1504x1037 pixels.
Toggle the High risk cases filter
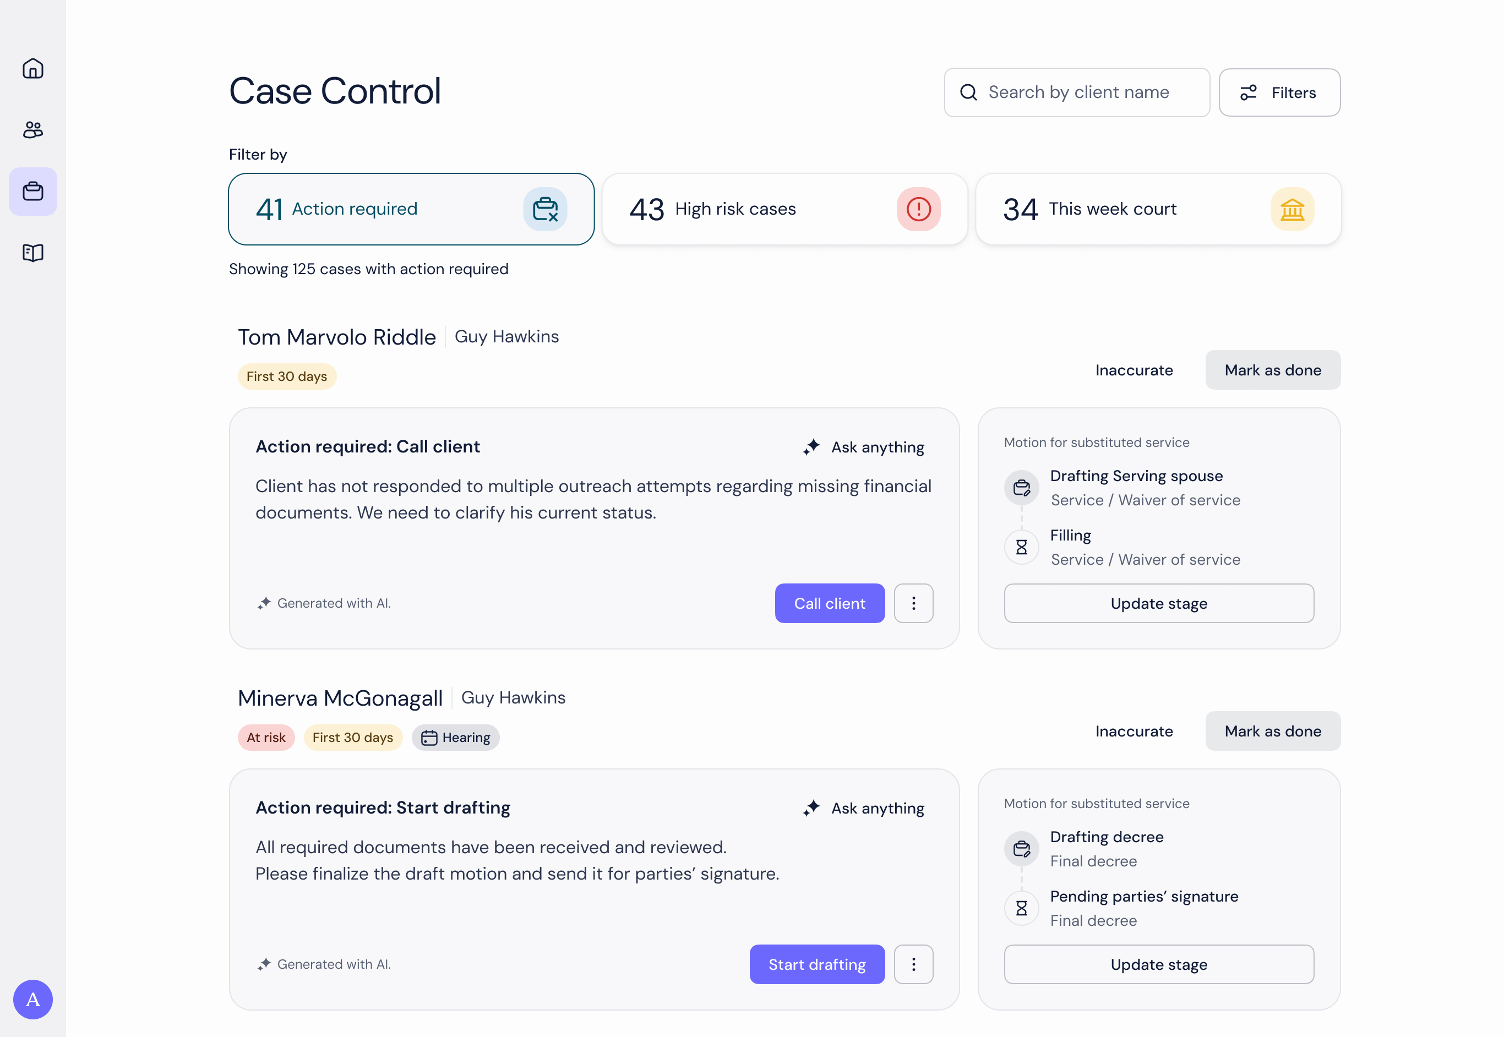[x=785, y=209]
